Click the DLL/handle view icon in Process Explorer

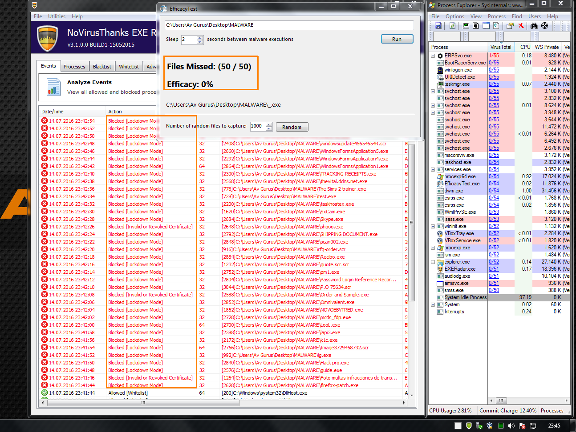tap(496, 26)
